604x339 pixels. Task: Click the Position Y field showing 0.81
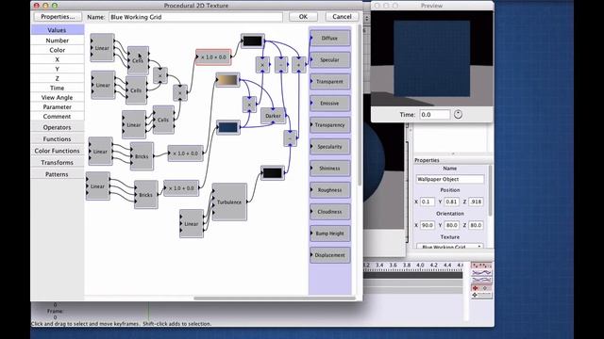pos(451,202)
